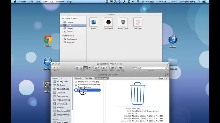The width and height of the screenshot is (220, 123).
Task: Click the iTunes desktop icon
Action: tap(173, 40)
